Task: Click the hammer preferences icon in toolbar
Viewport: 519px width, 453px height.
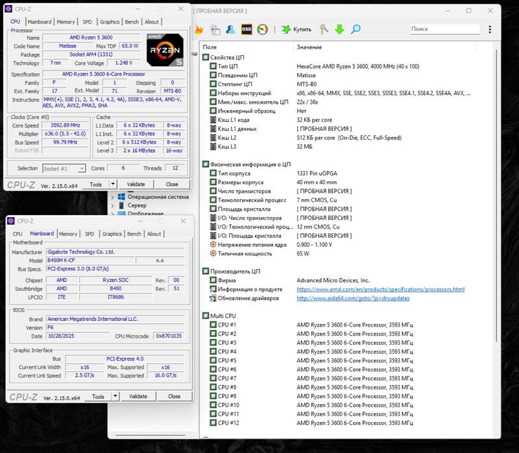Action: [x=323, y=29]
